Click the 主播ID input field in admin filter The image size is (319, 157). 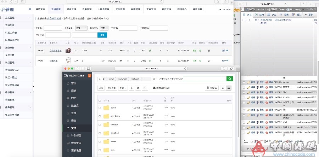(x=53, y=28)
